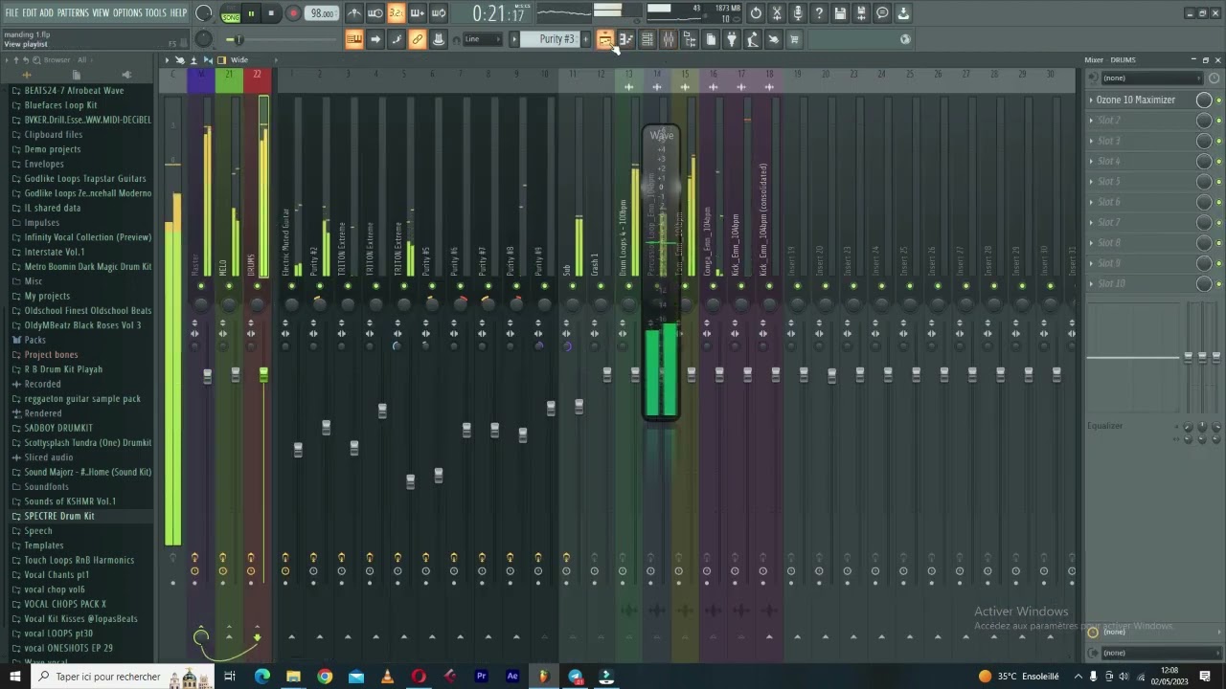Screen dimensions: 1226x689
Task: Toggle the metronome icon
Action: point(354,13)
